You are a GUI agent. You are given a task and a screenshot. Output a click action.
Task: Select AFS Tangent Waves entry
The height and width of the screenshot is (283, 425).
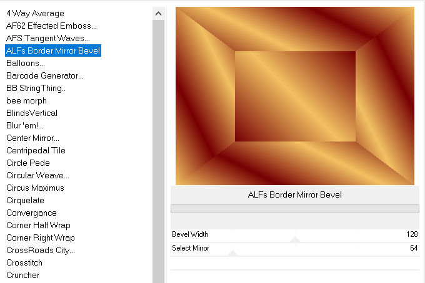point(47,38)
